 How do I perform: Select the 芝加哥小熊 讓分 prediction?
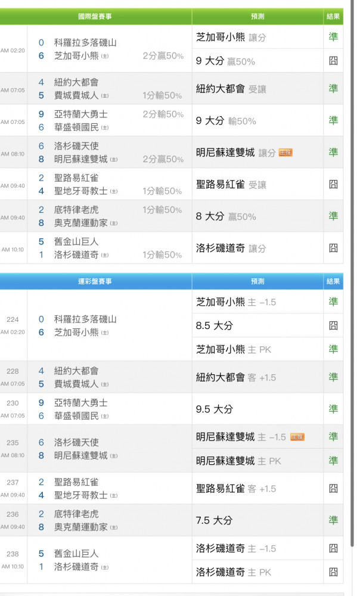[231, 37]
